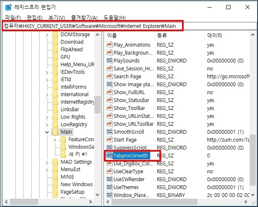258x207 pixels.
Task: Click the Show image pla... DWORD icon
Action: pos(109,84)
